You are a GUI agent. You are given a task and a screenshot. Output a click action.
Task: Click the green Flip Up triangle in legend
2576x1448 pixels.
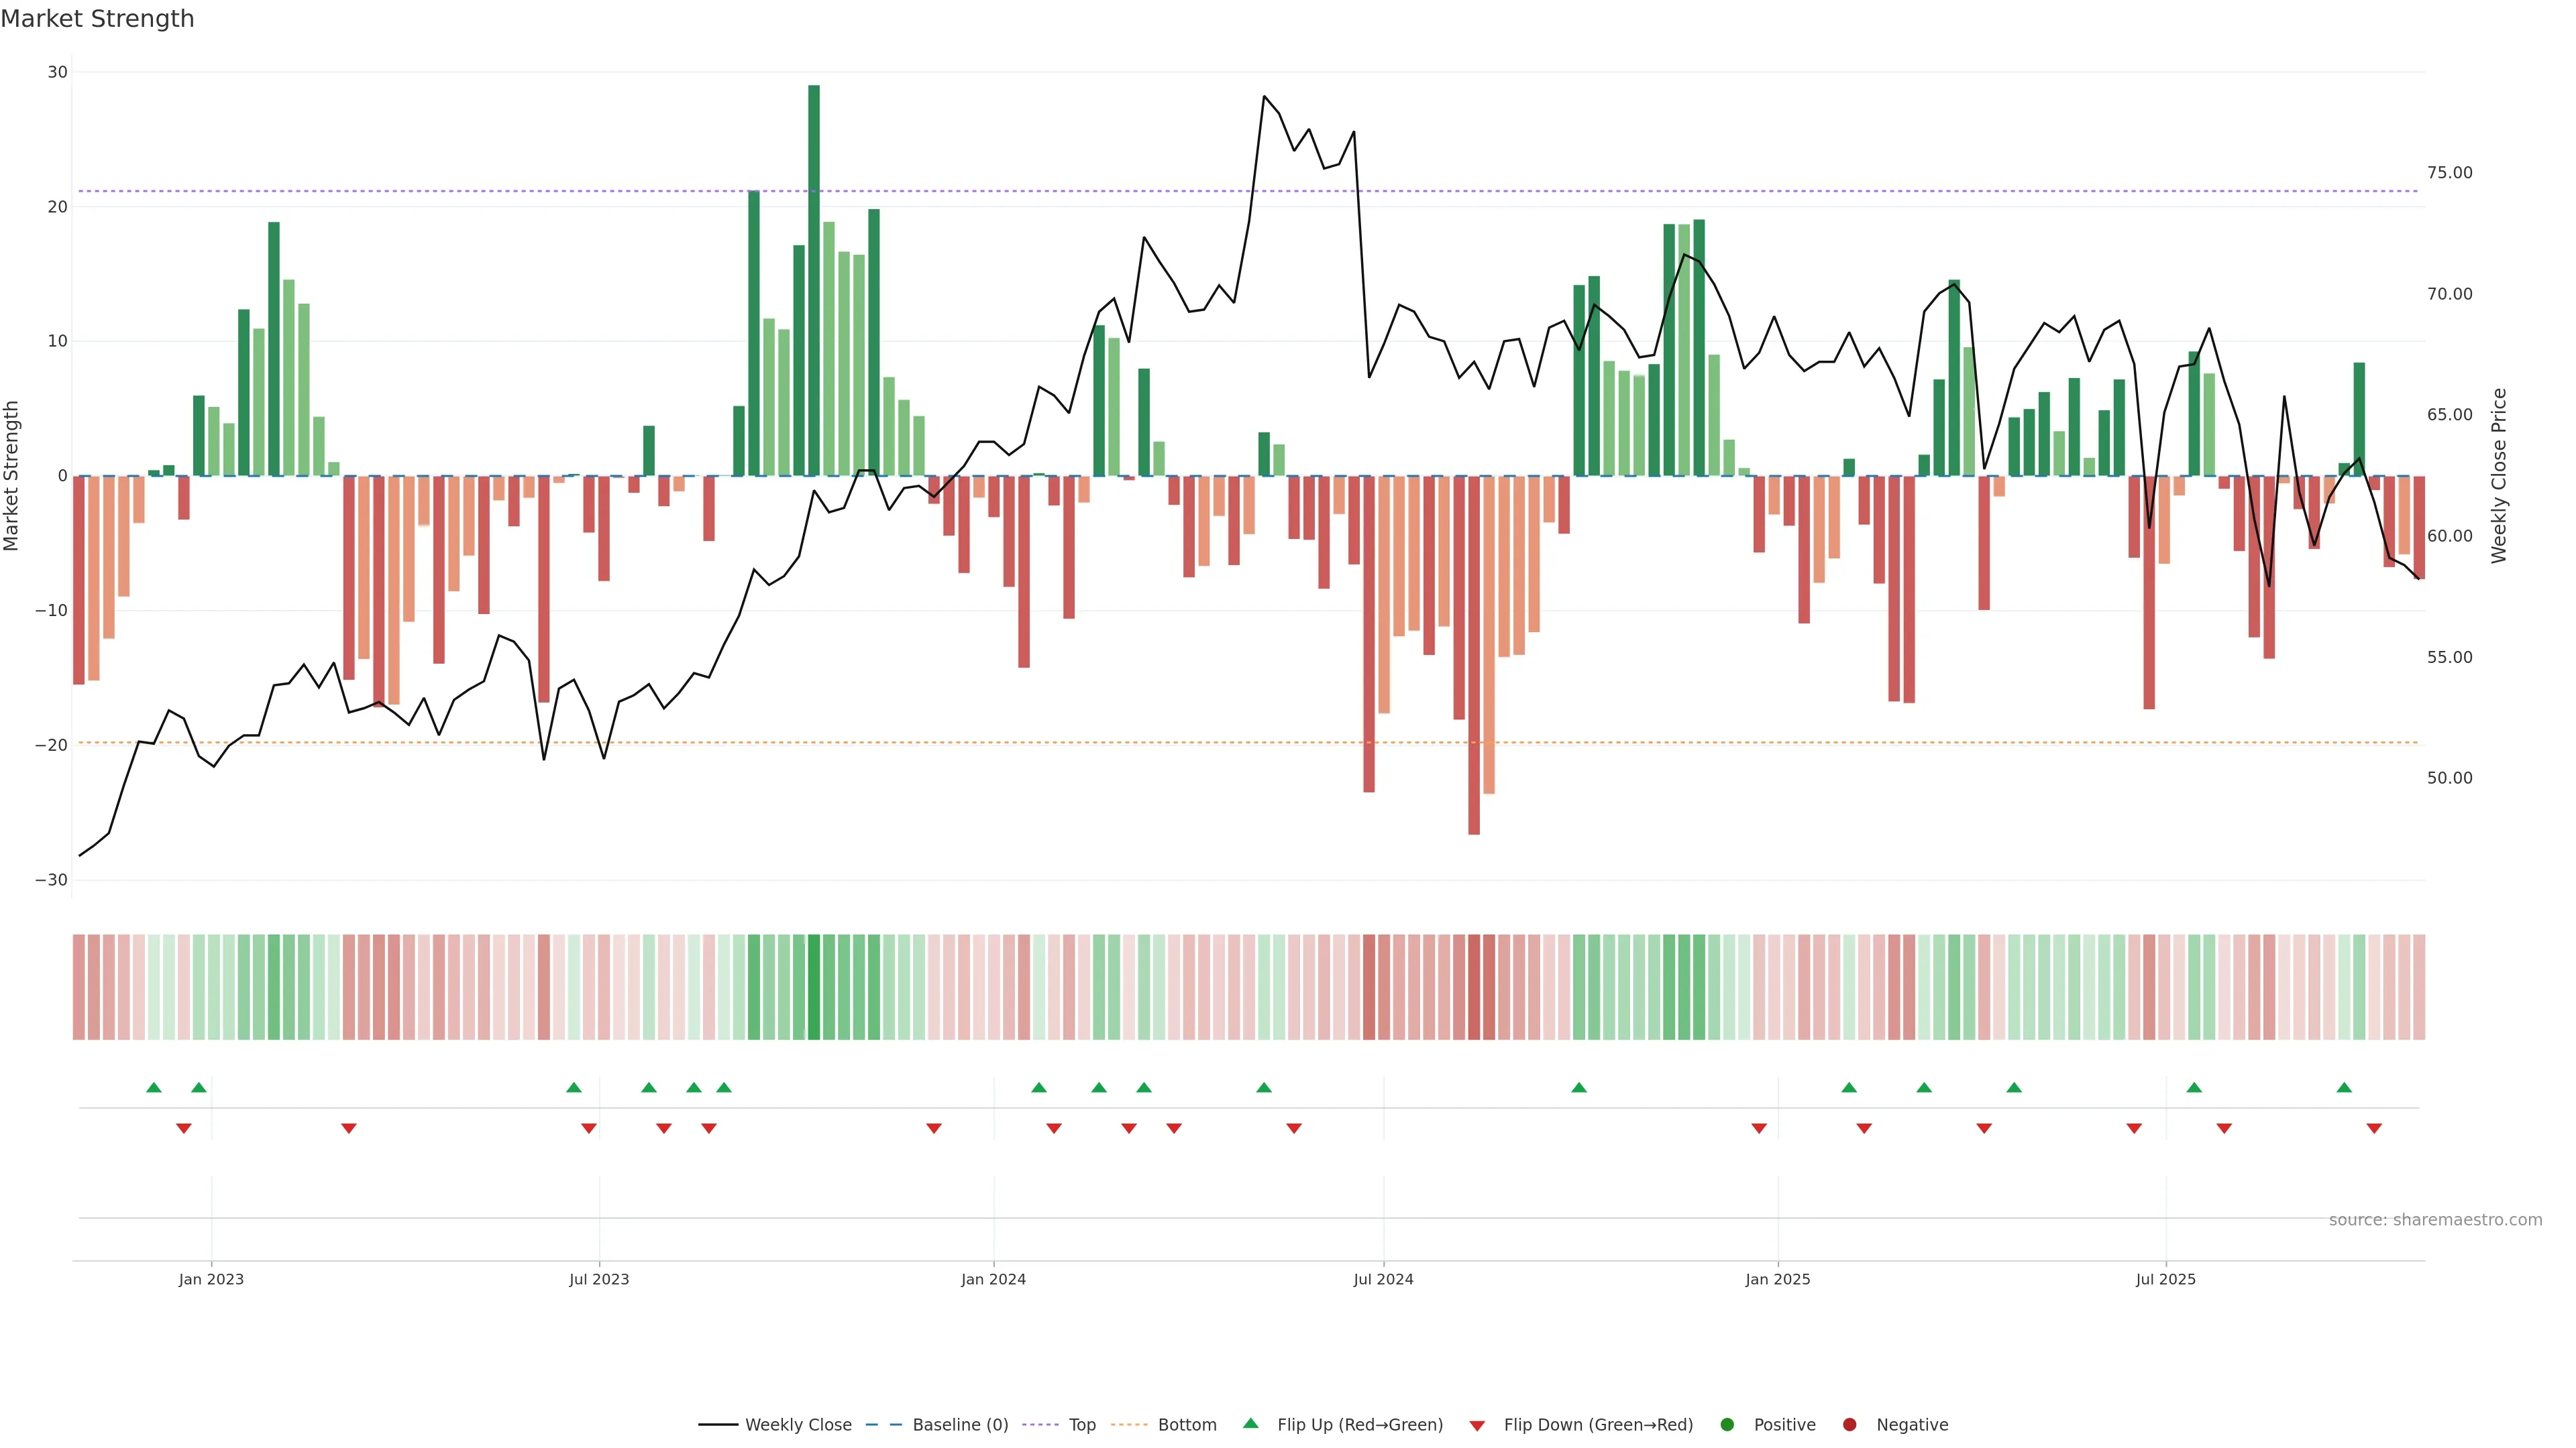click(1250, 1423)
